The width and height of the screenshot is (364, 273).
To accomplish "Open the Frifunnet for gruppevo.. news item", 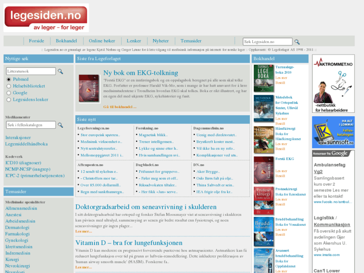I will [159, 172].
